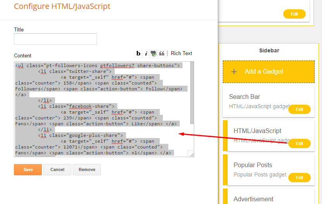The width and height of the screenshot is (334, 204).
Task: Click the first code line starting with <ul class="pt-followers-icons
Action: 97,66
